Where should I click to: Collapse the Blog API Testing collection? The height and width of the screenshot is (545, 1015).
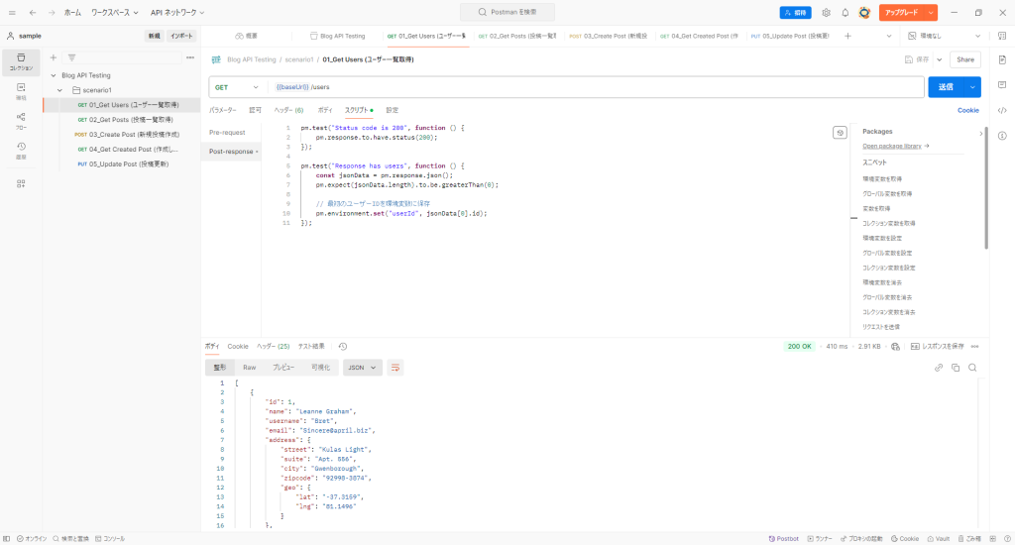coord(54,75)
